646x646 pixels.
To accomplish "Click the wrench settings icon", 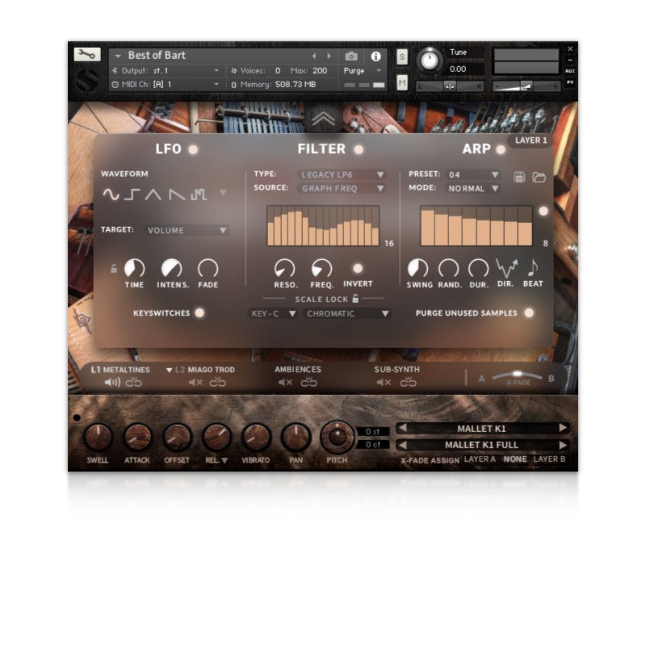I will (x=87, y=55).
